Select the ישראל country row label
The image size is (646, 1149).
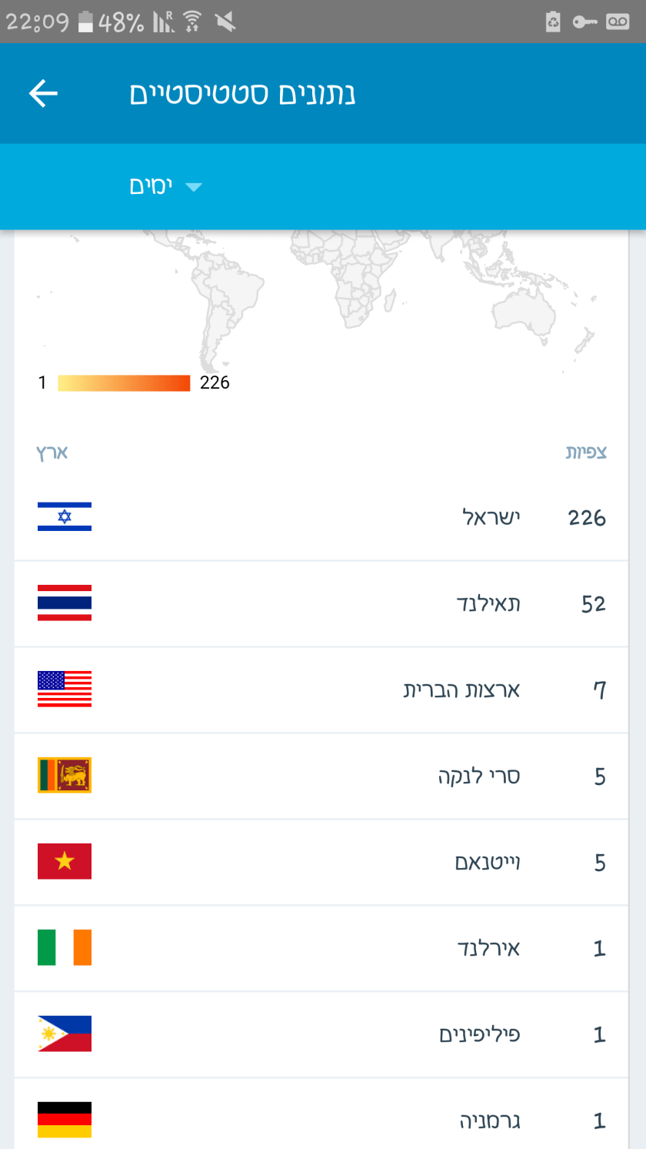(491, 517)
